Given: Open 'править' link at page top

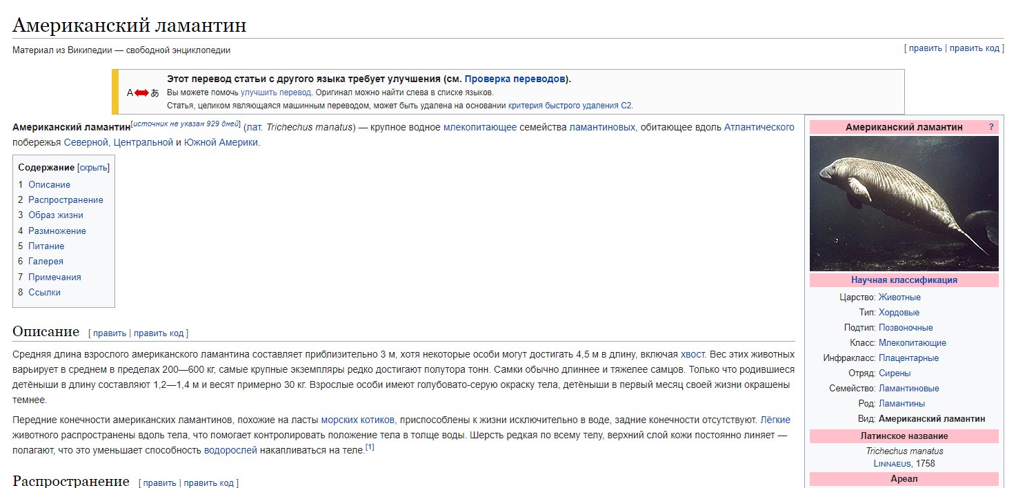Looking at the screenshot, I should tap(925, 48).
